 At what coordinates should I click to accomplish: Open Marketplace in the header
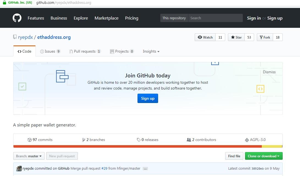tap(106, 18)
